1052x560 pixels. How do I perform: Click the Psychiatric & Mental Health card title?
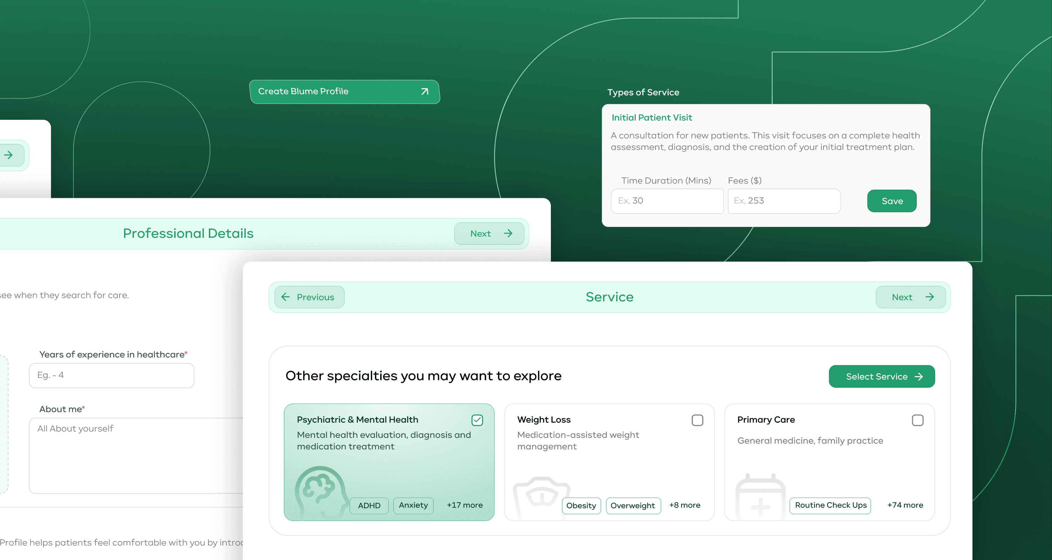(357, 420)
